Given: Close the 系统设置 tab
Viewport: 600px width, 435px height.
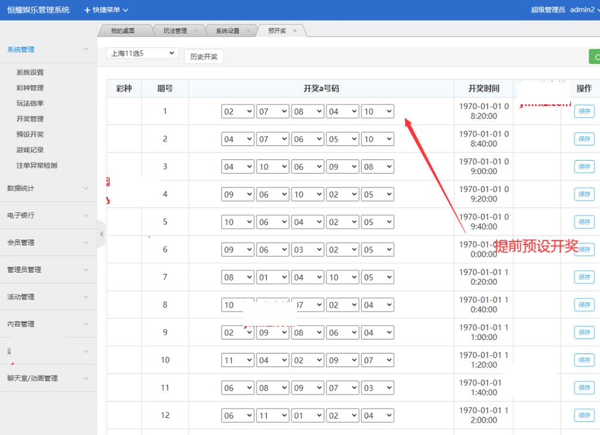Looking at the screenshot, I should click(248, 31).
